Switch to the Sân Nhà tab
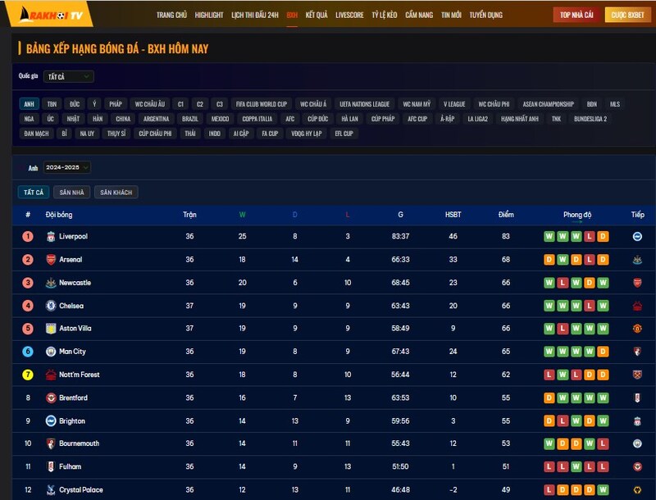656x500 pixels. coord(71,193)
